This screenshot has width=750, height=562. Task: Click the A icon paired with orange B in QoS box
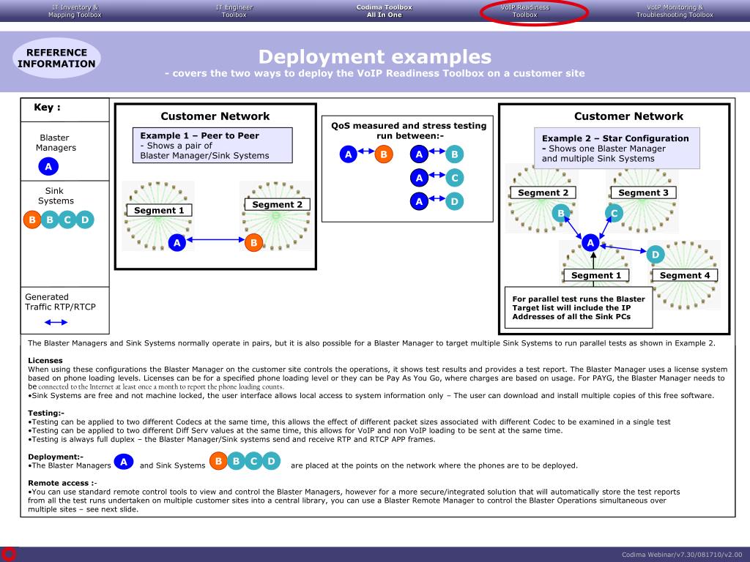(x=348, y=154)
